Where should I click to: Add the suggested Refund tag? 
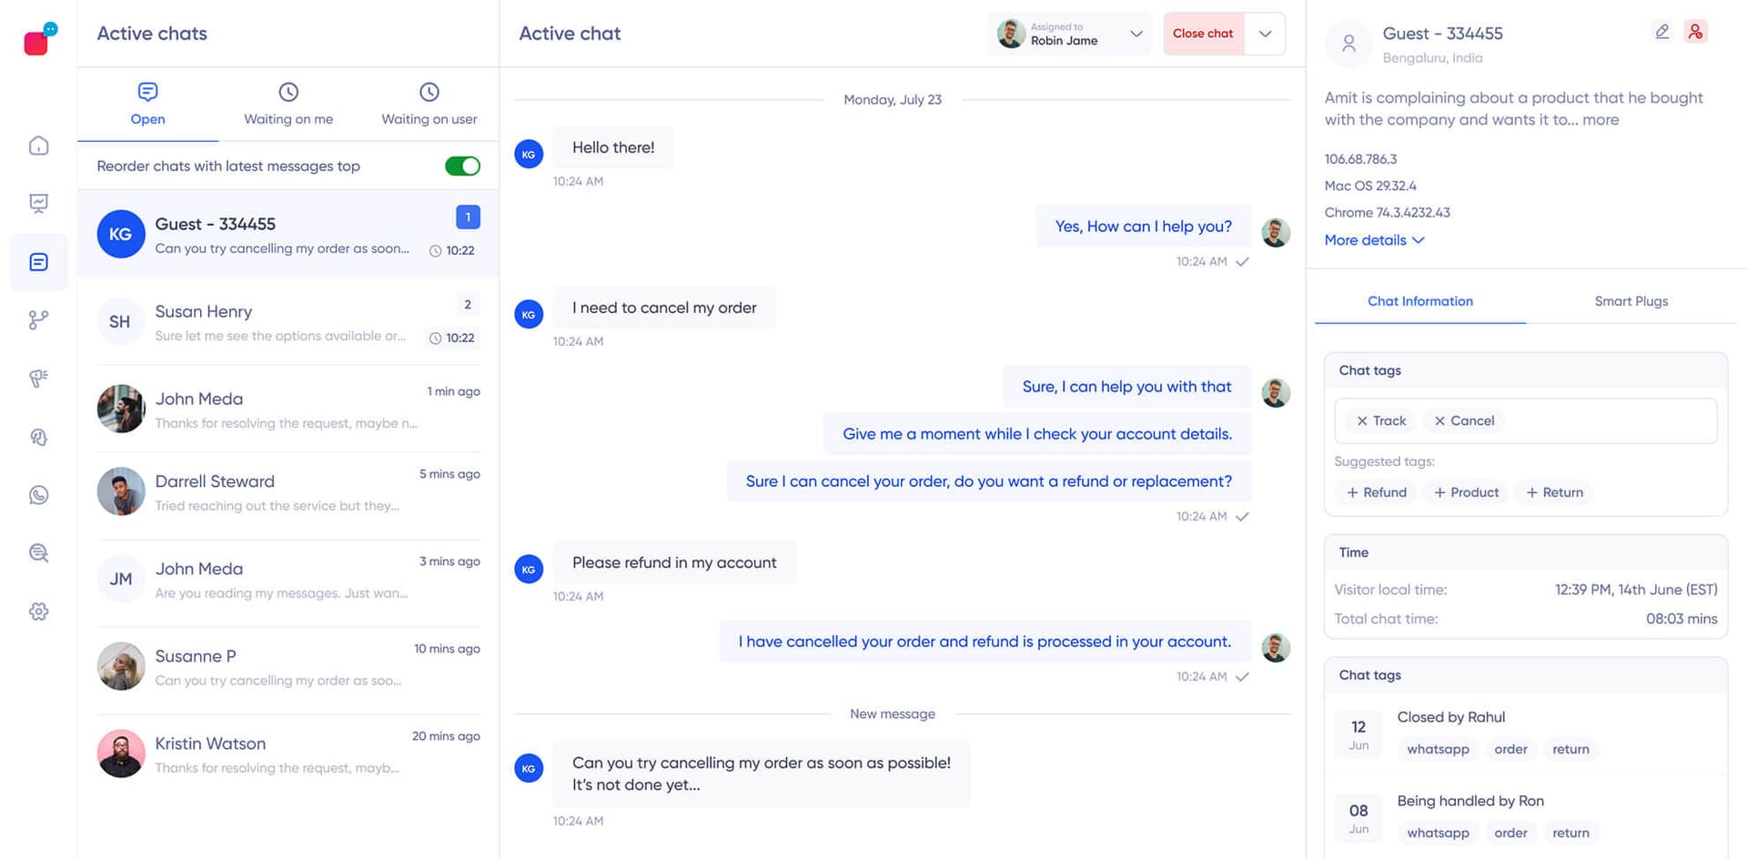coord(1377,492)
